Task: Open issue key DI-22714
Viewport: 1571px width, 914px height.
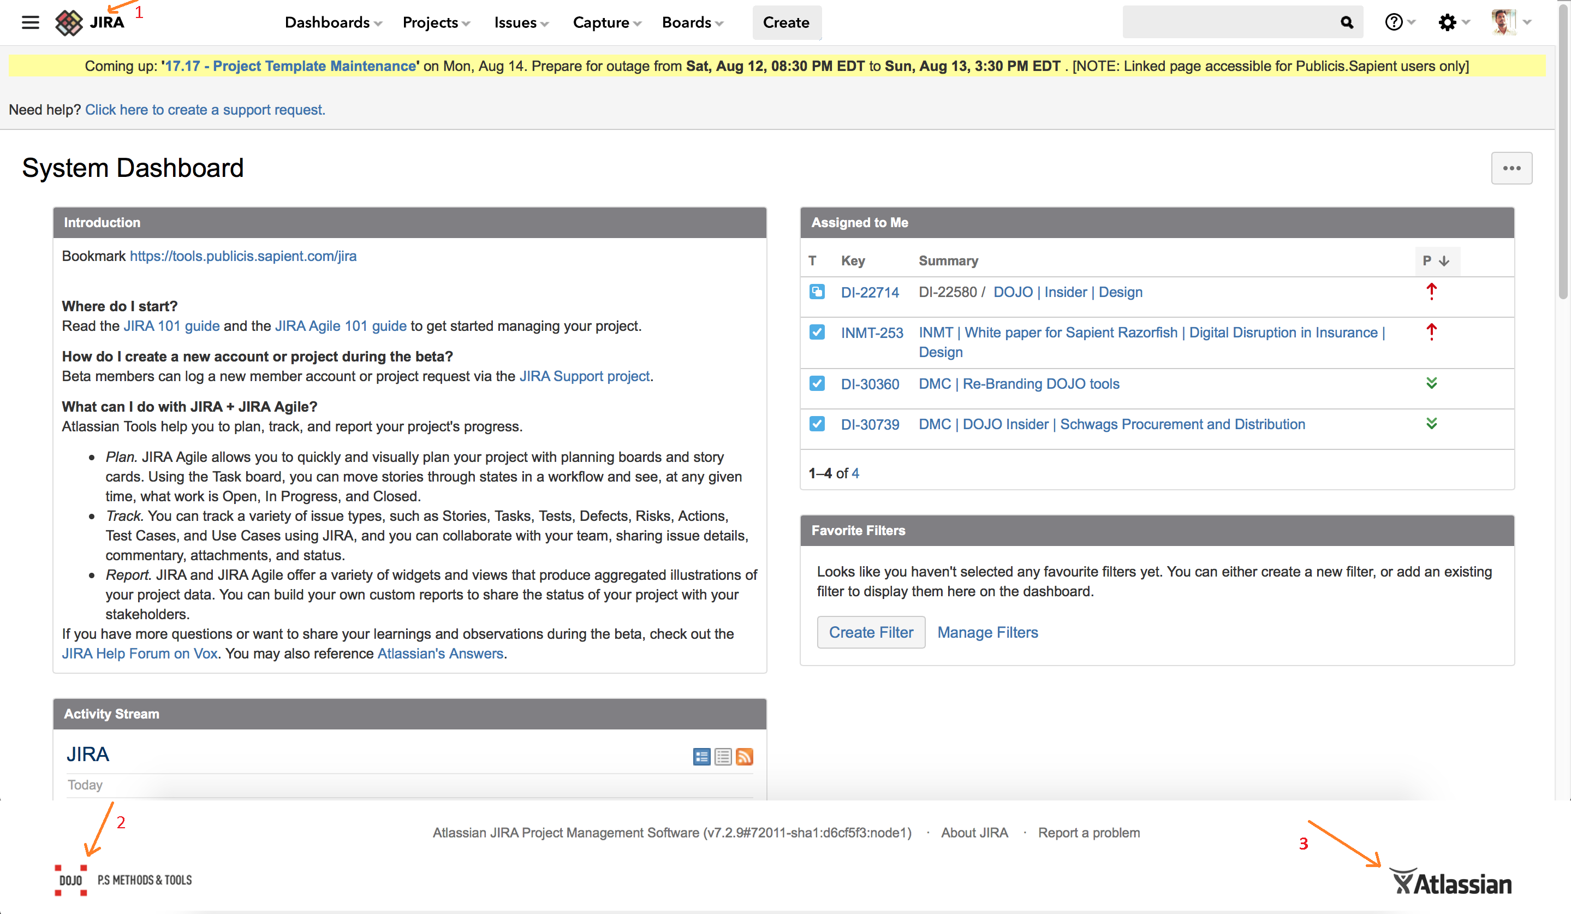Action: [x=870, y=293]
